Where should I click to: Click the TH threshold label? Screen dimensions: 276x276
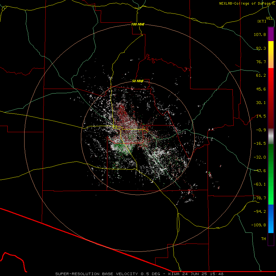pos(263,239)
